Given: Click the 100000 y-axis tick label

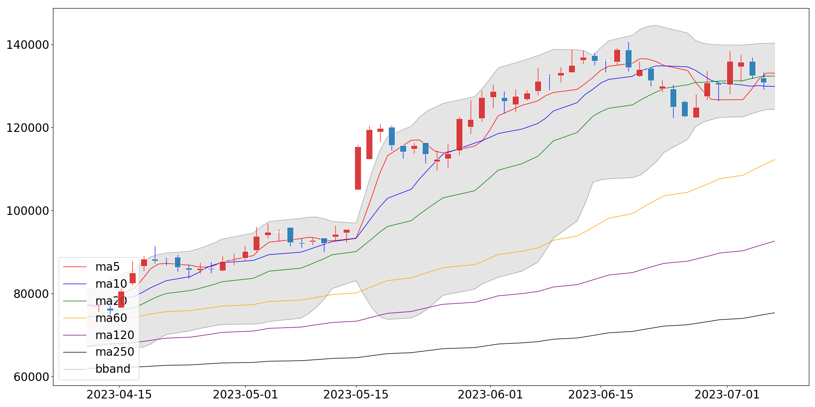Looking at the screenshot, I should (x=28, y=211).
